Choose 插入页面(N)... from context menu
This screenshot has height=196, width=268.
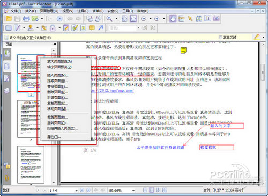[57, 75]
